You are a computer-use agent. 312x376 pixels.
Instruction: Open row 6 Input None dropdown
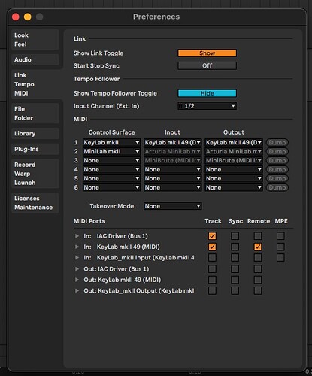pos(173,187)
